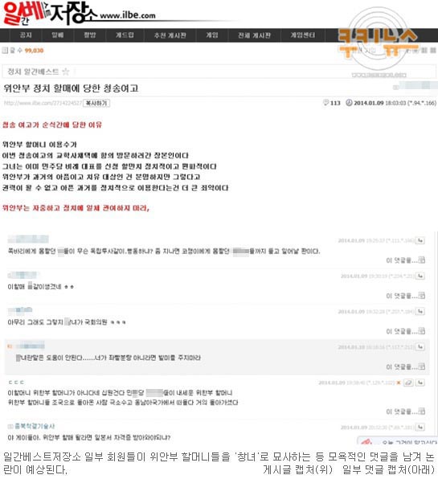Click the reply arrow on the highlighted nested comment
Image resolution: width=438 pixels, height=479 pixels.
pos(420,347)
